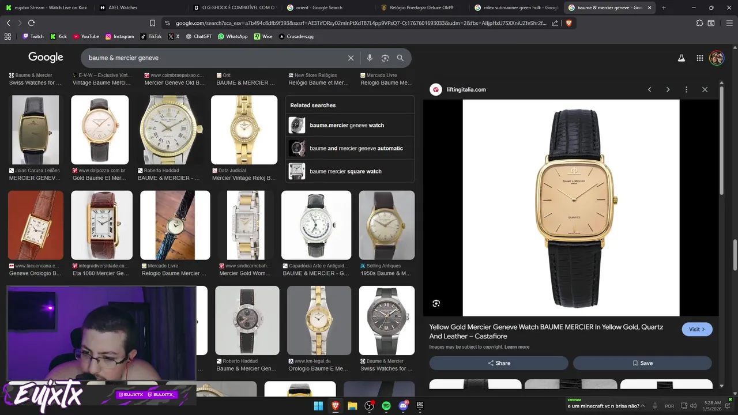Screen dimensions: 738x415
Task: Open preview panel three-dot options menu
Action: tap(686, 89)
